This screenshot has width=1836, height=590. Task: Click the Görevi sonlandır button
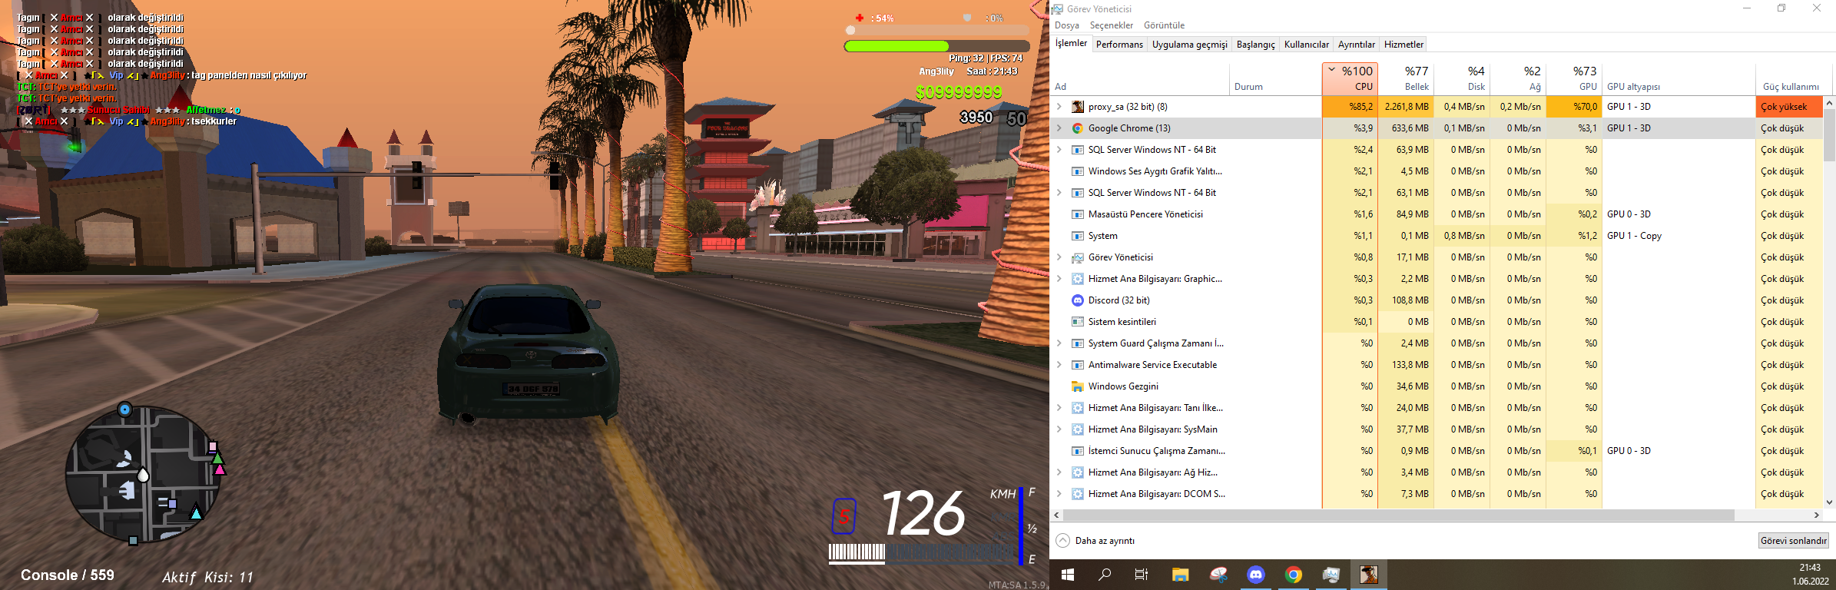point(1794,540)
